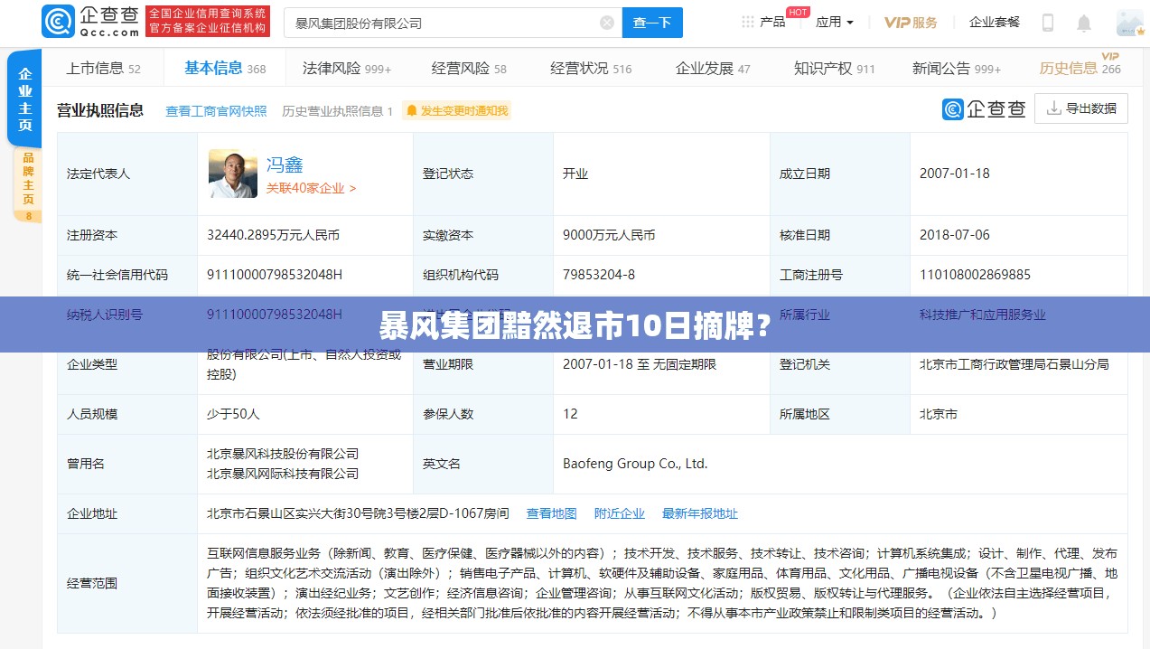Switch to 企业发展 tab
Screen dimensions: 1150x649
tap(713, 68)
